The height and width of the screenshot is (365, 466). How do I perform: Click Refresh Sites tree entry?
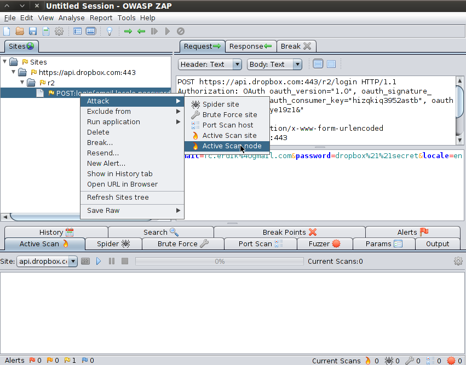pos(133,197)
